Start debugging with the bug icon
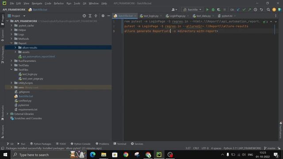 tap(213, 10)
